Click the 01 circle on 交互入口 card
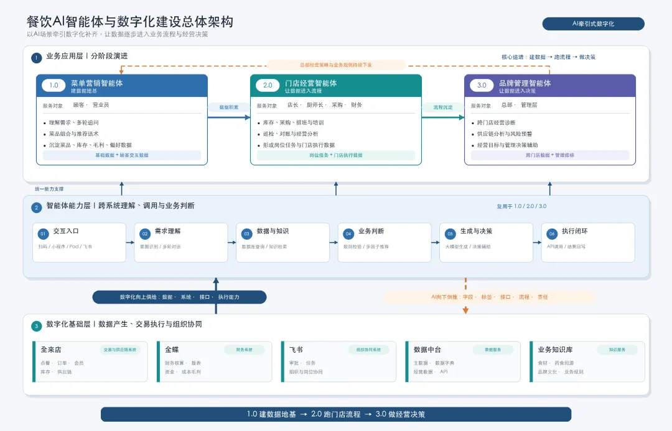The height and width of the screenshot is (431, 672). [43, 234]
